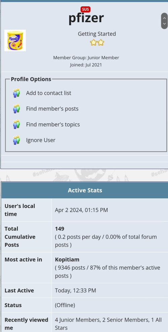Open Find member's topics link
Screen dimensions: 168x332
(53, 124)
